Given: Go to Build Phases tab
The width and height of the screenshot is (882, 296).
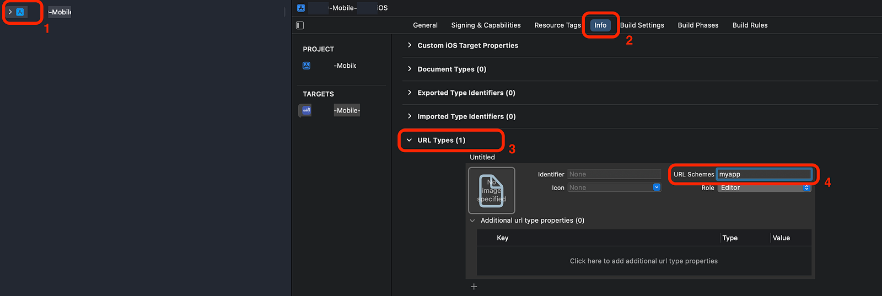Looking at the screenshot, I should pos(698,25).
